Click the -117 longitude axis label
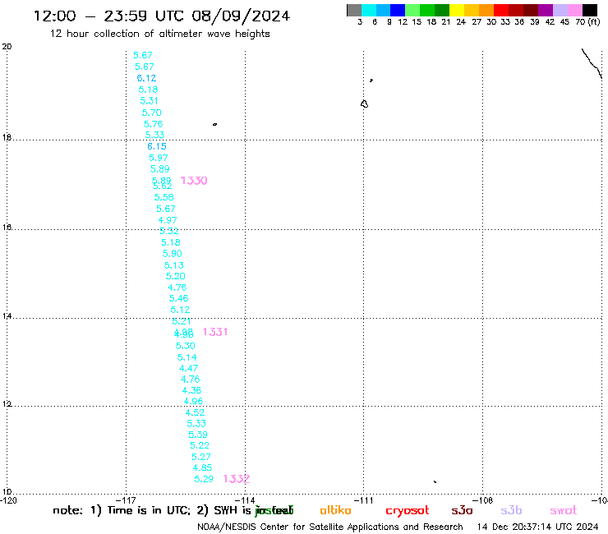 126,500
